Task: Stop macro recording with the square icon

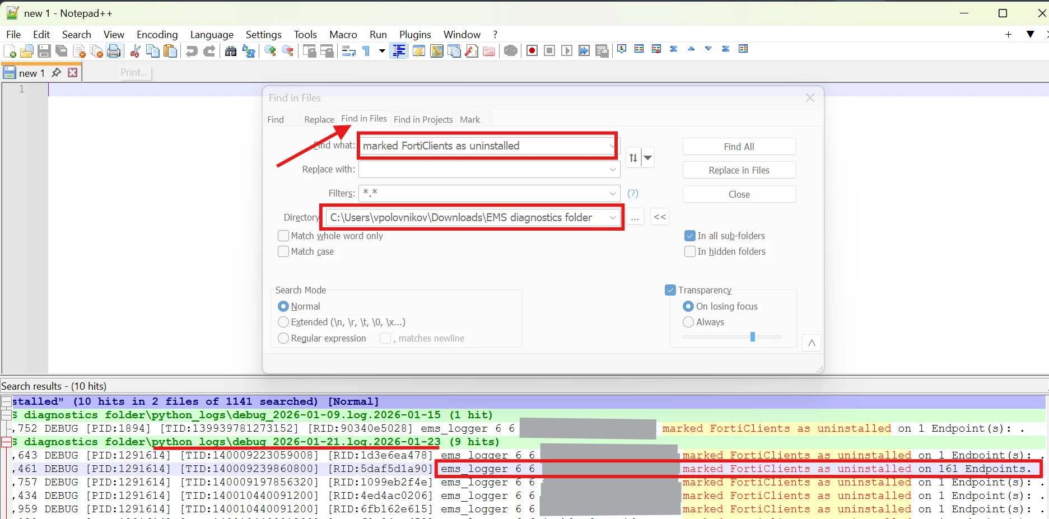Action: point(549,51)
